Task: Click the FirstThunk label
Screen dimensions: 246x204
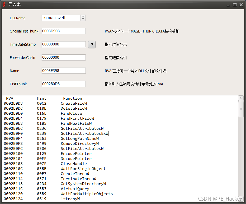Action: tap(18, 84)
